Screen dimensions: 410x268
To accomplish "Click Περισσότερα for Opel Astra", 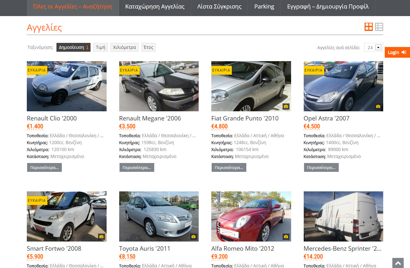I will pos(321,167).
